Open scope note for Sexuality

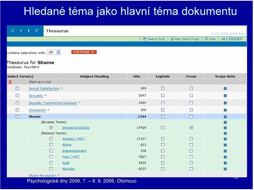[x=225, y=96]
